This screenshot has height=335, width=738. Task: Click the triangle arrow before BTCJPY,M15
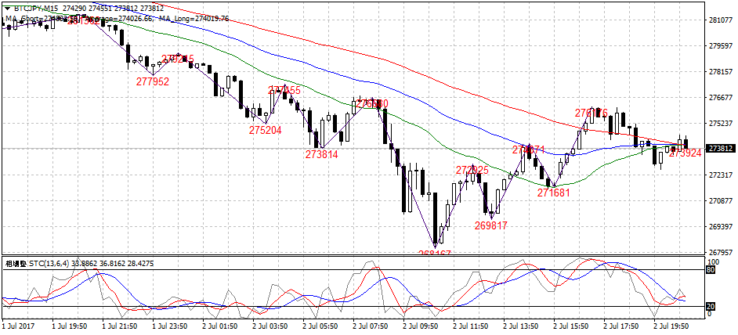point(8,7)
